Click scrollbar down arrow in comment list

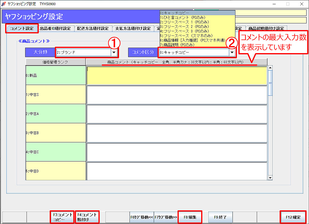pos(270,178)
